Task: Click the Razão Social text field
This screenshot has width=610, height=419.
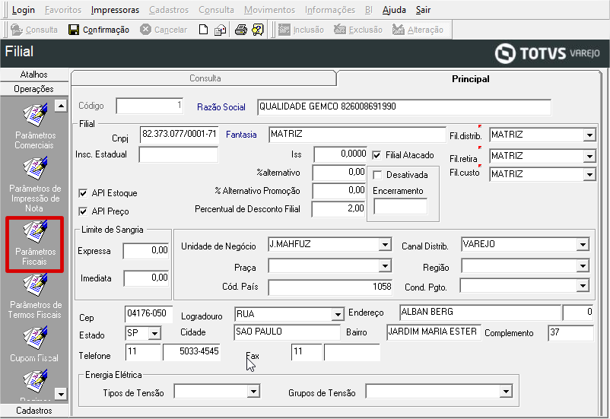Action: tap(403, 106)
